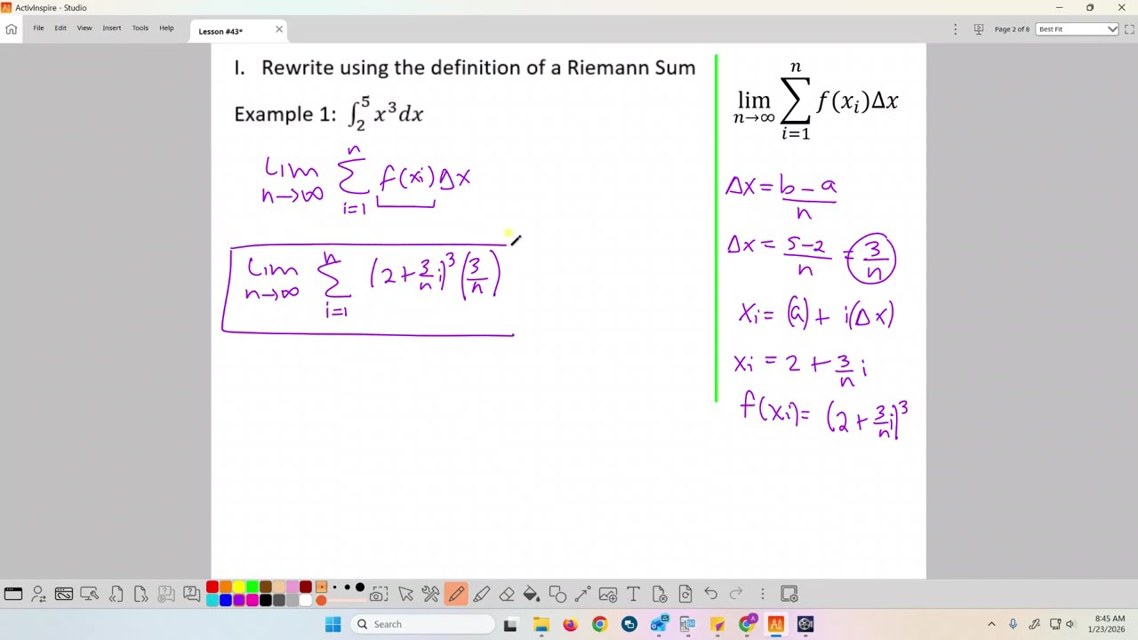Pick the yellow color swatch
1138x640 pixels.
tap(239, 587)
